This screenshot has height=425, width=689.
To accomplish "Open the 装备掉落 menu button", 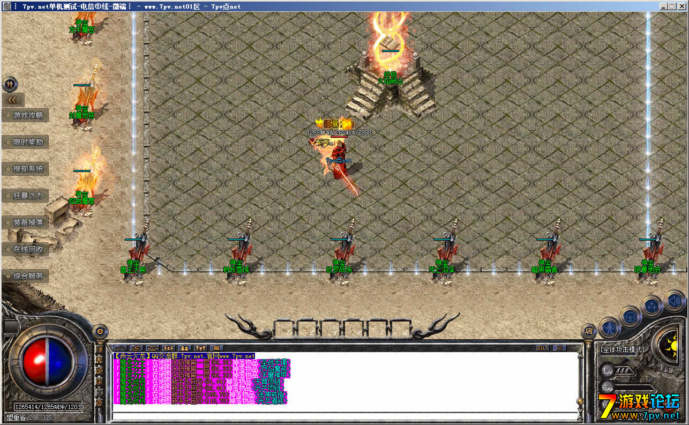I will point(25,222).
